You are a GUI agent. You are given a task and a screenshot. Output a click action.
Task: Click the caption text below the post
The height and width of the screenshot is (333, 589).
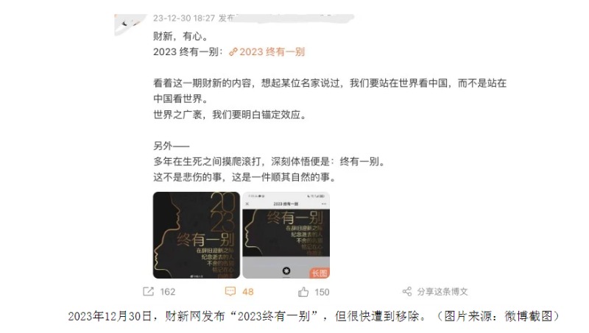pyautogui.click(x=314, y=316)
